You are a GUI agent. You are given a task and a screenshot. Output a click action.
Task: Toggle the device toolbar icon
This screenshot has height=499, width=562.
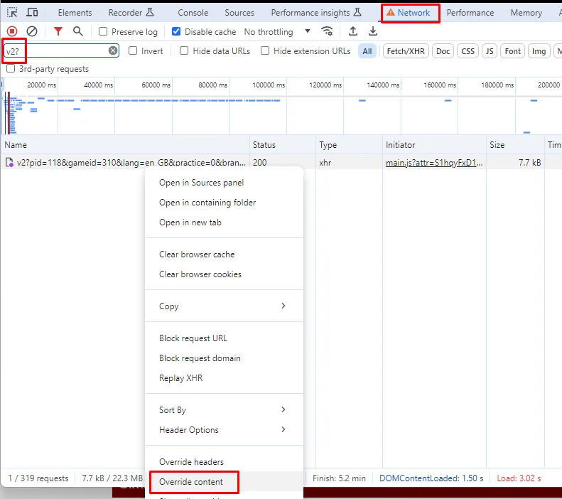click(32, 13)
